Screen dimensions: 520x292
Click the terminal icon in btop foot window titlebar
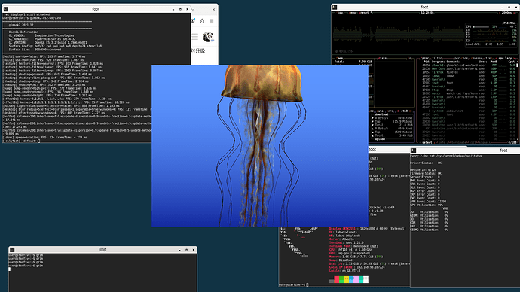point(335,7)
